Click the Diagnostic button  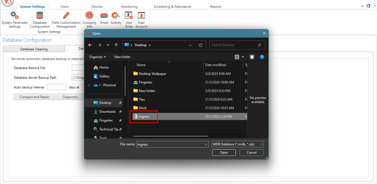pos(70,97)
